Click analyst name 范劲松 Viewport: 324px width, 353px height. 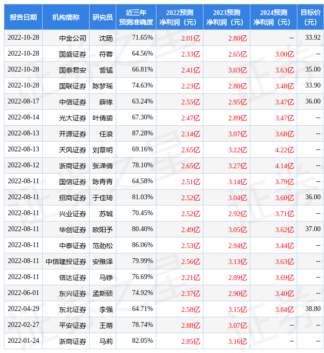point(103,246)
